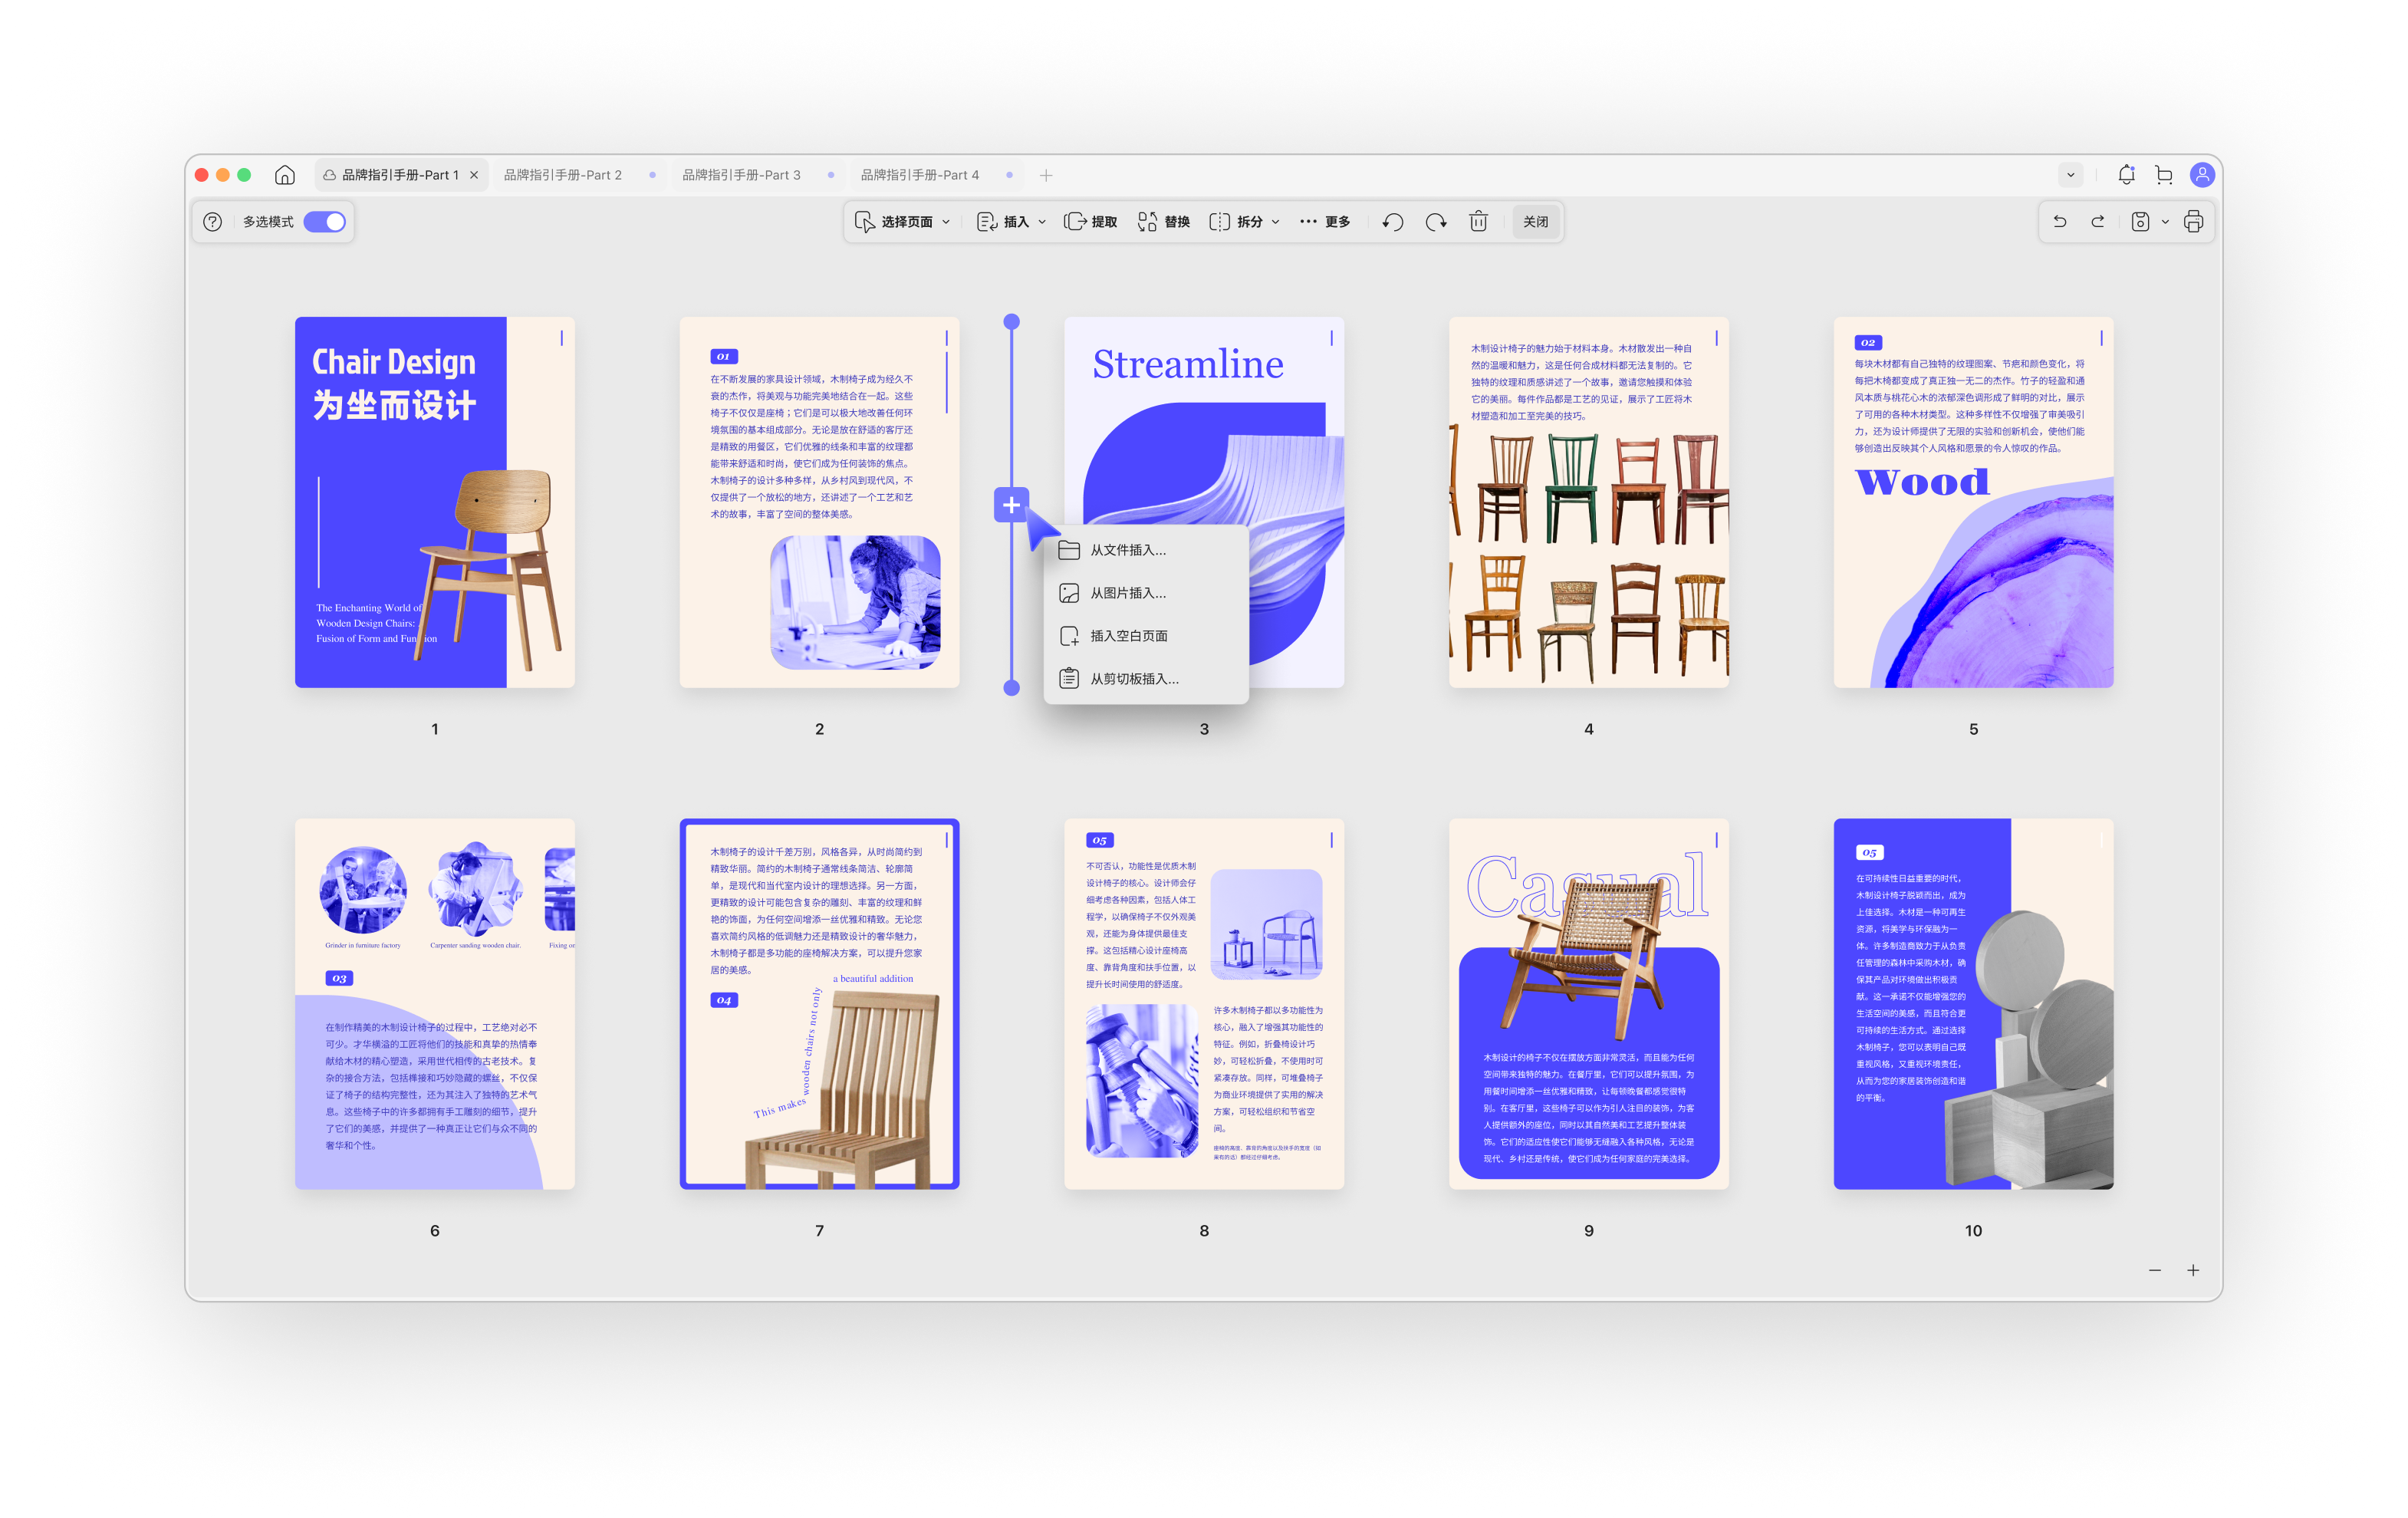
Task: Select page 4 chairs grid thumbnail
Action: (1589, 502)
